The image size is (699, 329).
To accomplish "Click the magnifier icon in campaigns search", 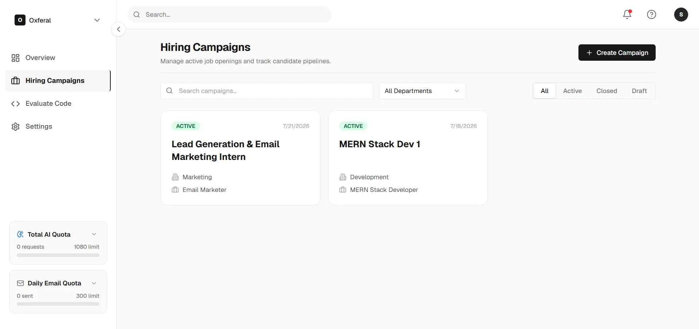I will (169, 91).
